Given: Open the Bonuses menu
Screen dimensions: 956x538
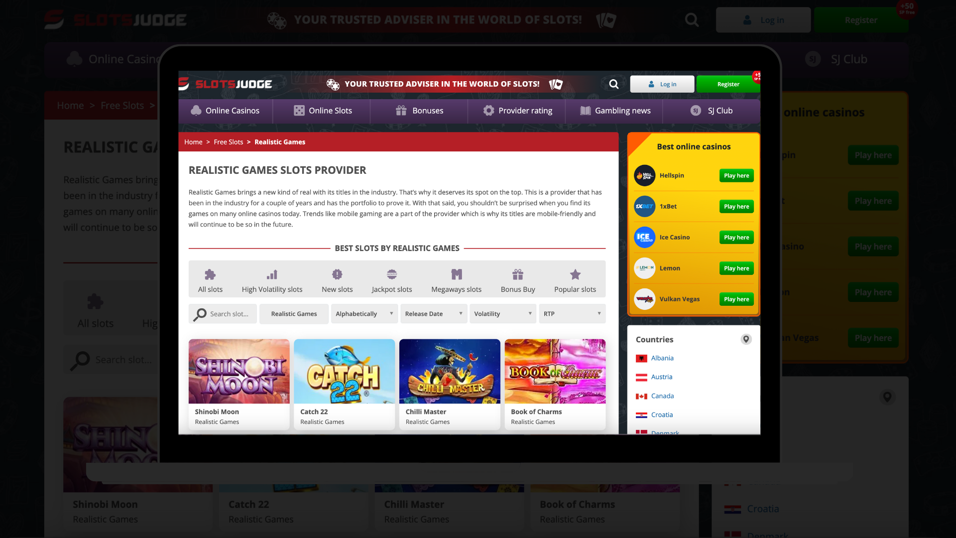Looking at the screenshot, I should (419, 111).
